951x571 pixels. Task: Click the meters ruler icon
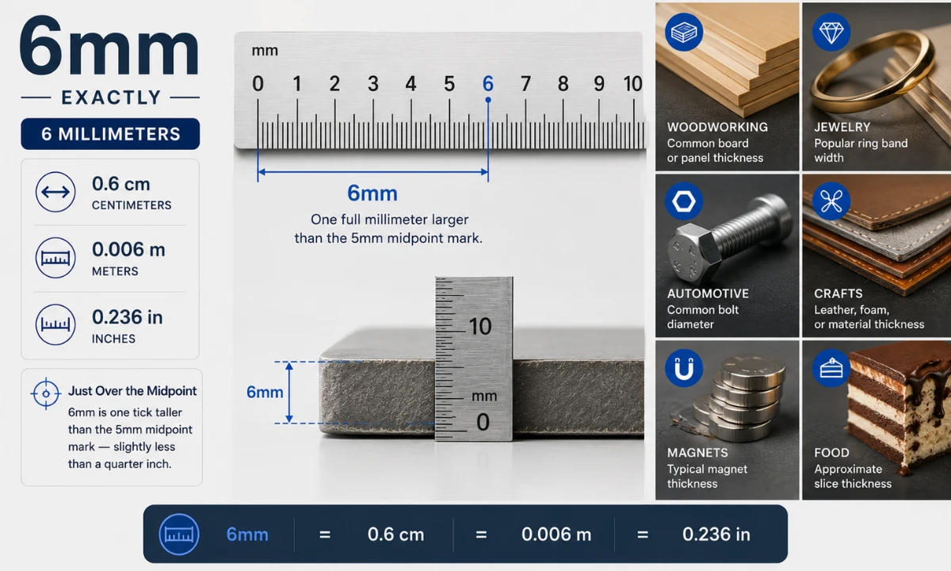coord(55,258)
